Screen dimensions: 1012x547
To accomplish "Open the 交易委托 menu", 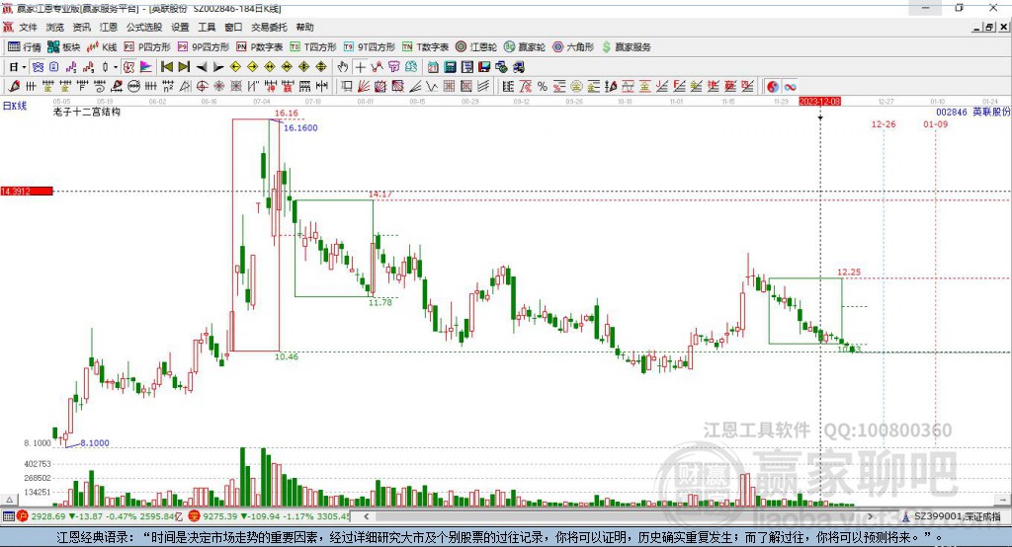I will point(269,27).
